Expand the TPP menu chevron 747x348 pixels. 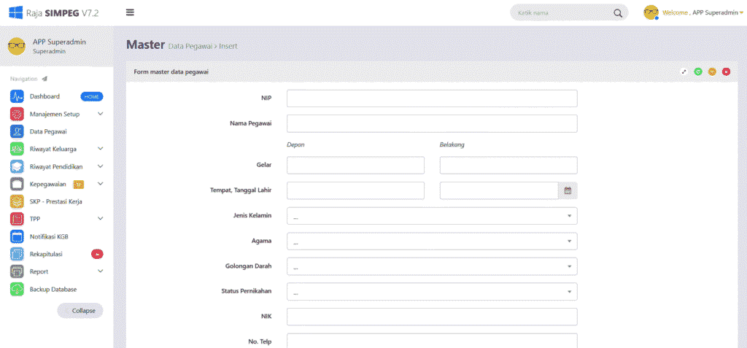(100, 219)
